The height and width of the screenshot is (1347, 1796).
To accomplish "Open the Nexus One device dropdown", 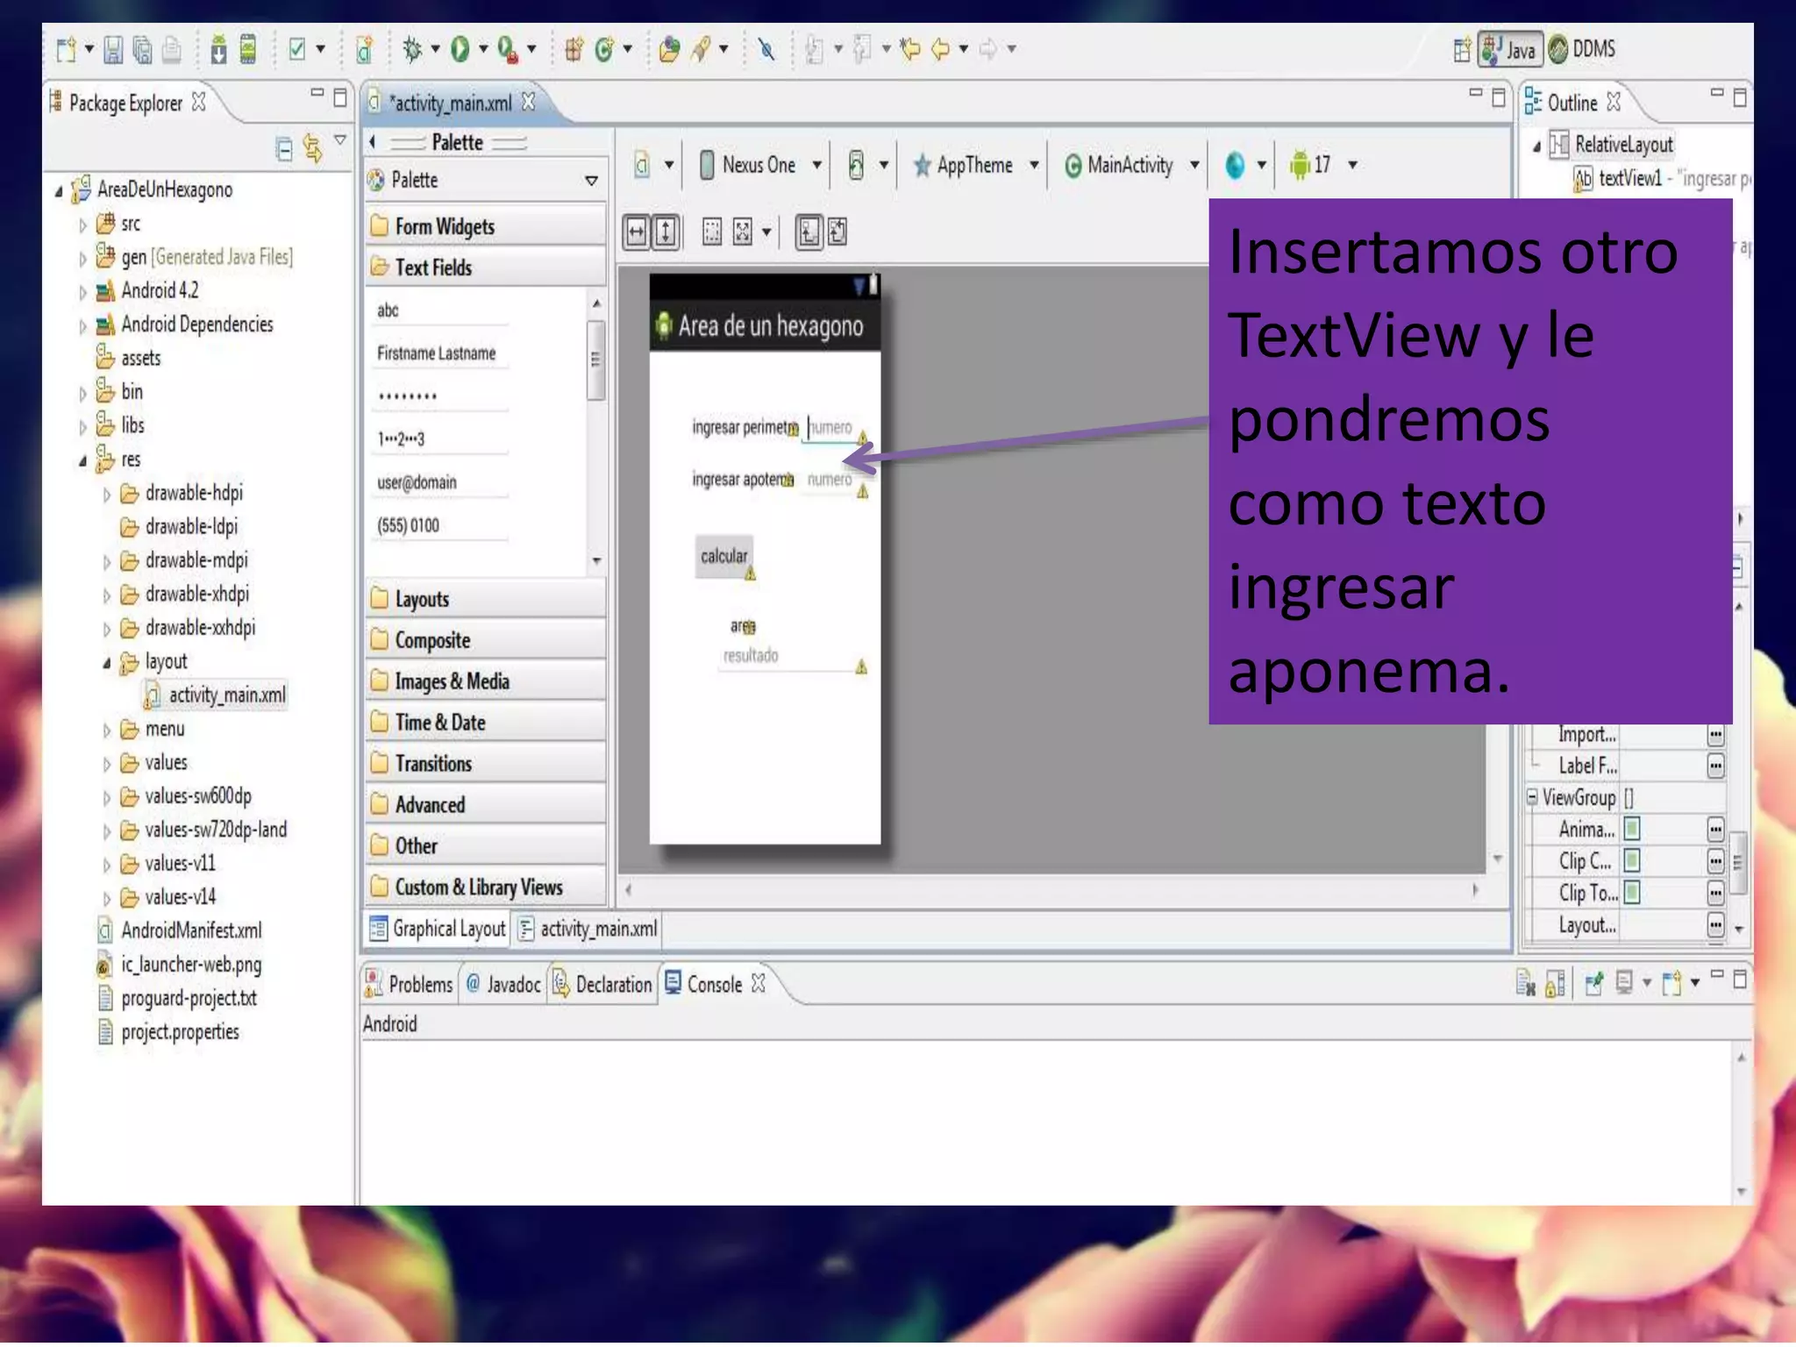I will coord(760,165).
